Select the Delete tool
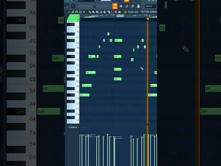This screenshot has width=221, height=166. tap(101, 12)
